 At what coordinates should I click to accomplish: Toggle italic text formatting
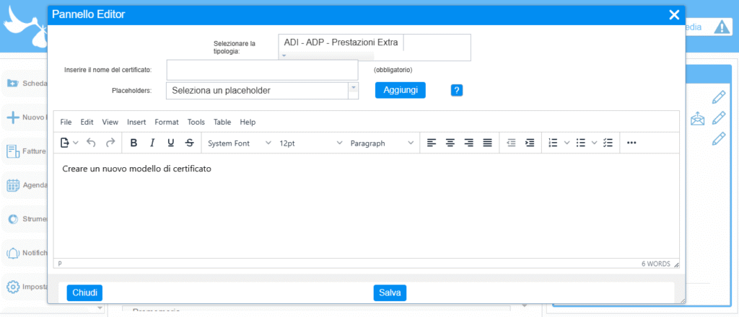[x=152, y=143]
